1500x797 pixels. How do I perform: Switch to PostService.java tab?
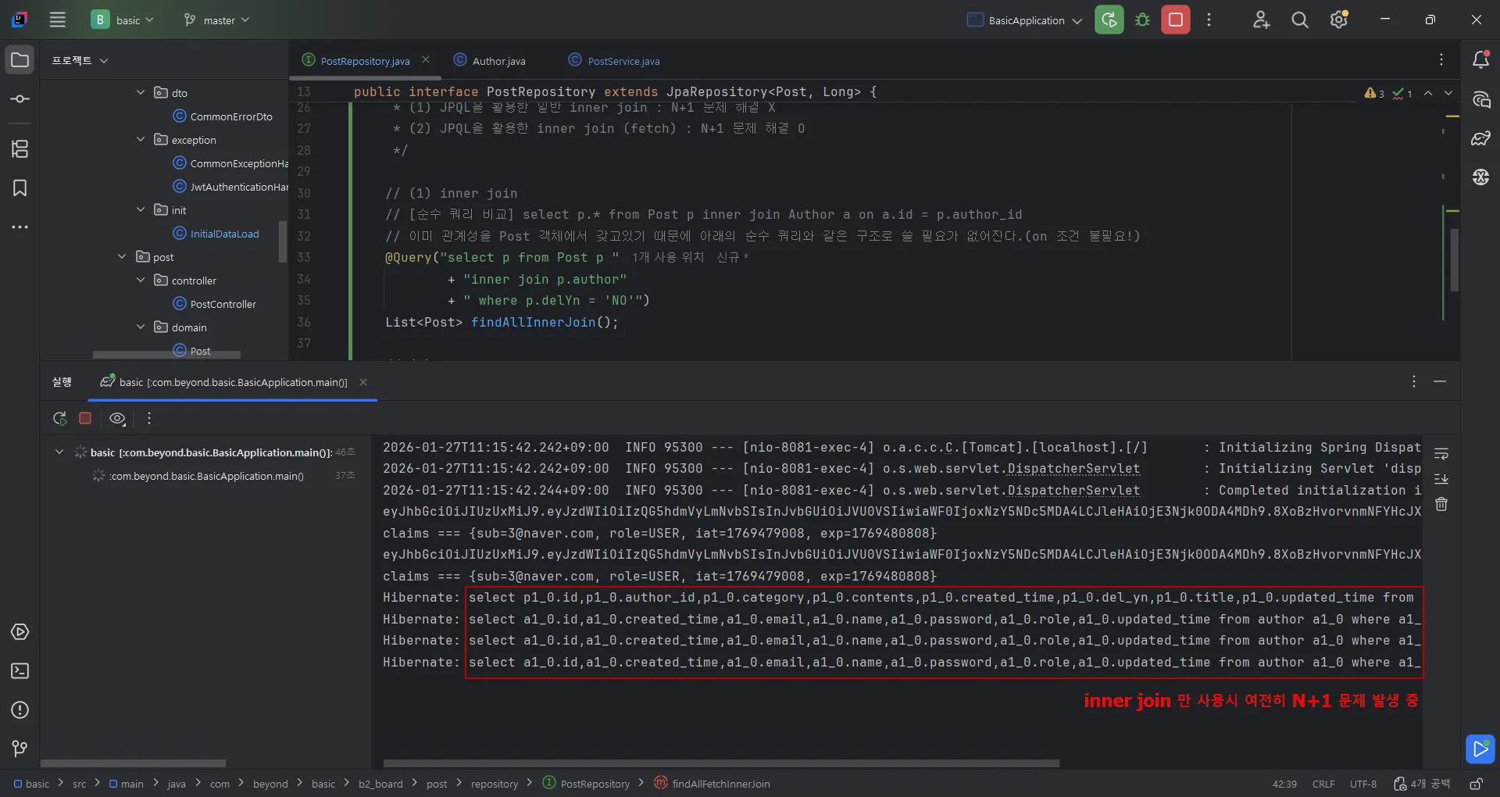[x=623, y=61]
